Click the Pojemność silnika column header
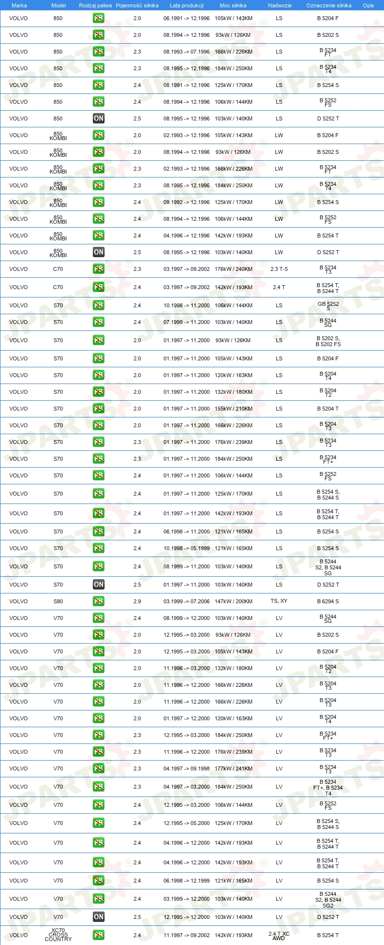Screen dimensions: 384x945 137,5
